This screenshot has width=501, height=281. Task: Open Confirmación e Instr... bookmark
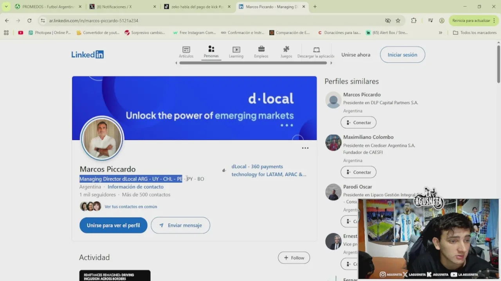(x=243, y=33)
